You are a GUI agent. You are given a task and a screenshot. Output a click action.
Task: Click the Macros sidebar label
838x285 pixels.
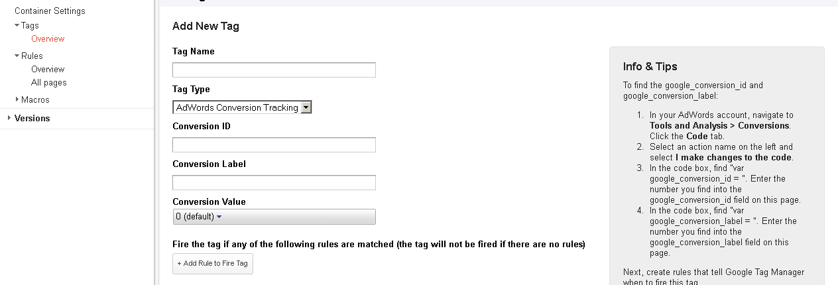(35, 99)
